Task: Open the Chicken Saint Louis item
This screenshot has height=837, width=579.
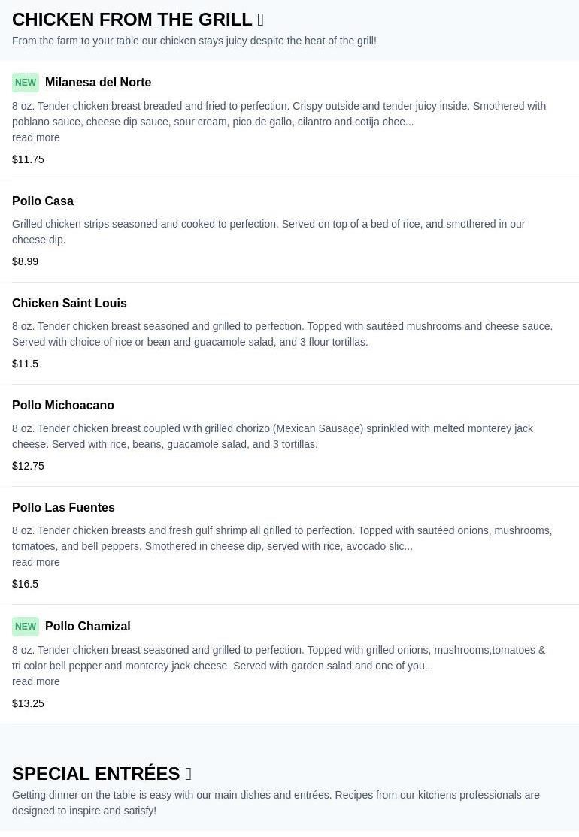Action: pos(69,304)
